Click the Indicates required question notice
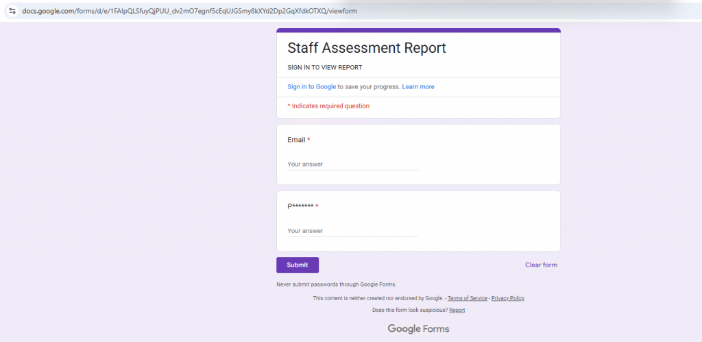This screenshot has height=342, width=702. click(328, 106)
